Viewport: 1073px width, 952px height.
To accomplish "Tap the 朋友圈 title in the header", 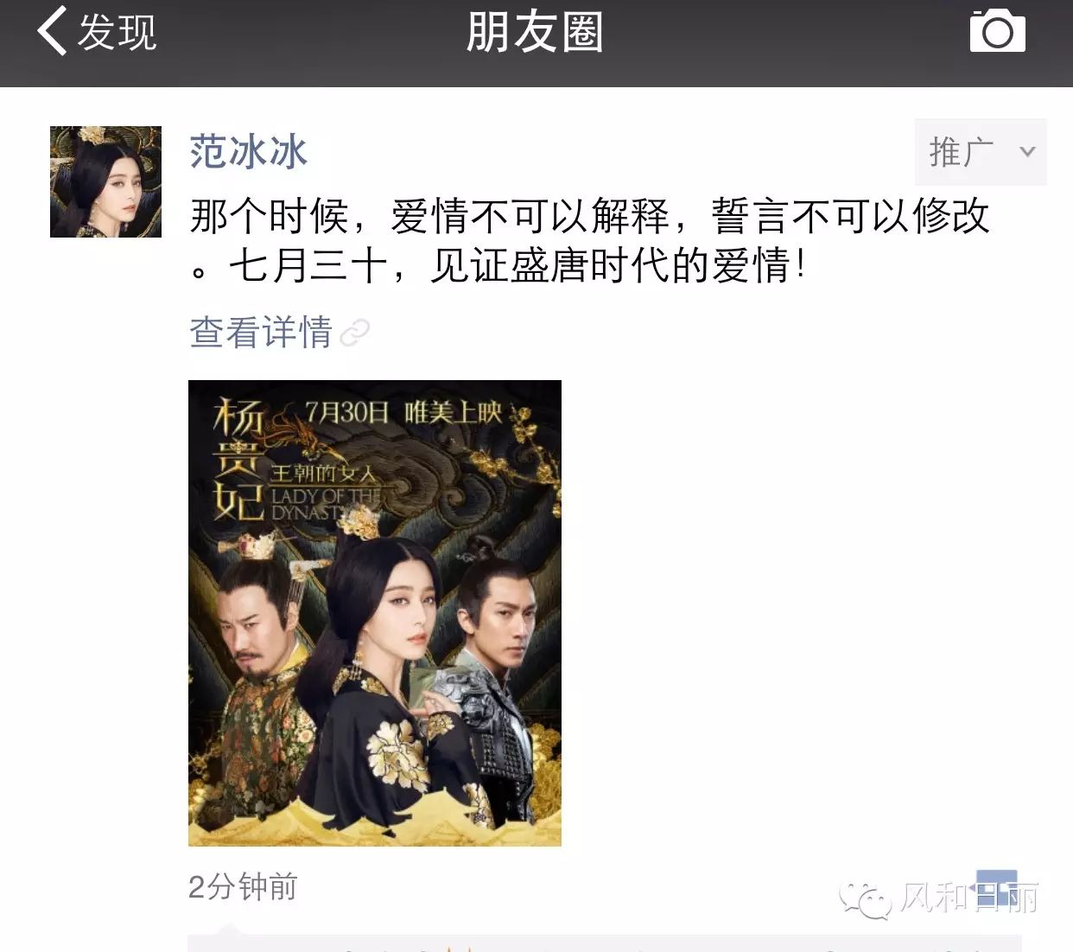I will click(x=535, y=32).
